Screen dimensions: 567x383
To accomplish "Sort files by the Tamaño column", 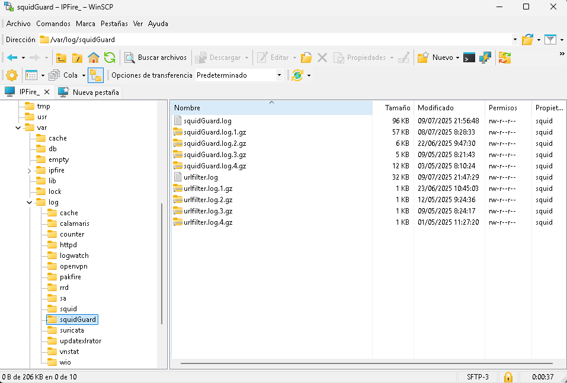I will pyautogui.click(x=393, y=108).
